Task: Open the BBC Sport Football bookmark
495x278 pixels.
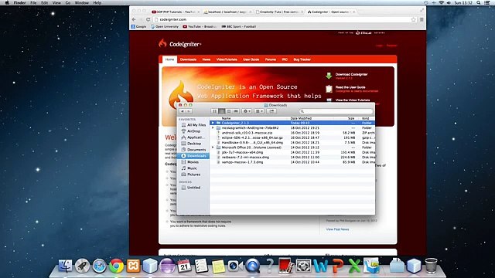Action: tap(239, 27)
